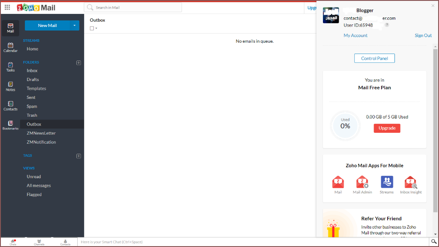439x247 pixels.
Task: Click the Inbox Insight app icon
Action: point(411,182)
